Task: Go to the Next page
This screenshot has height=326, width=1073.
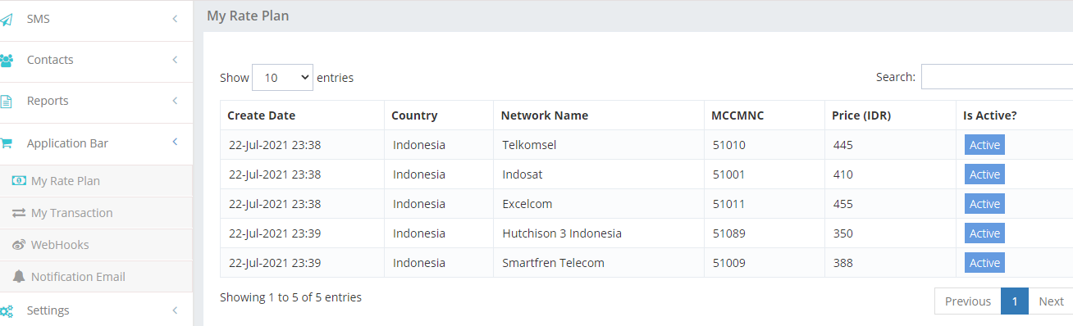Action: [x=1051, y=301]
